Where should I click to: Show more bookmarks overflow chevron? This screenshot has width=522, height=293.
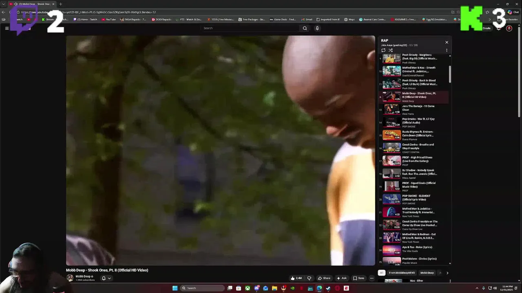(490, 19)
